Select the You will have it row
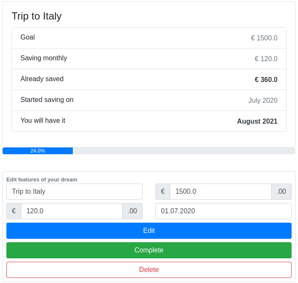298x283 pixels. 149,121
